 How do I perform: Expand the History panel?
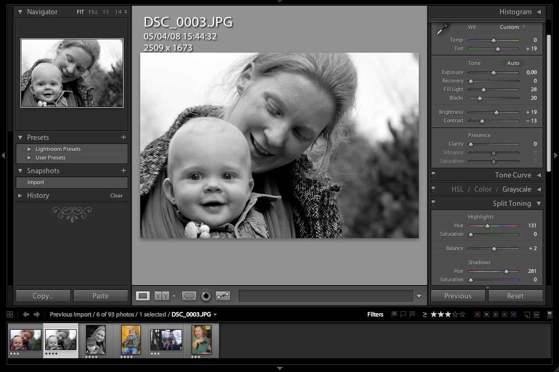point(20,195)
